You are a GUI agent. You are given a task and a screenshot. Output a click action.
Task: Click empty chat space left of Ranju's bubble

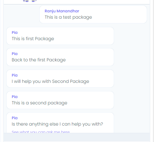(x=22, y=15)
